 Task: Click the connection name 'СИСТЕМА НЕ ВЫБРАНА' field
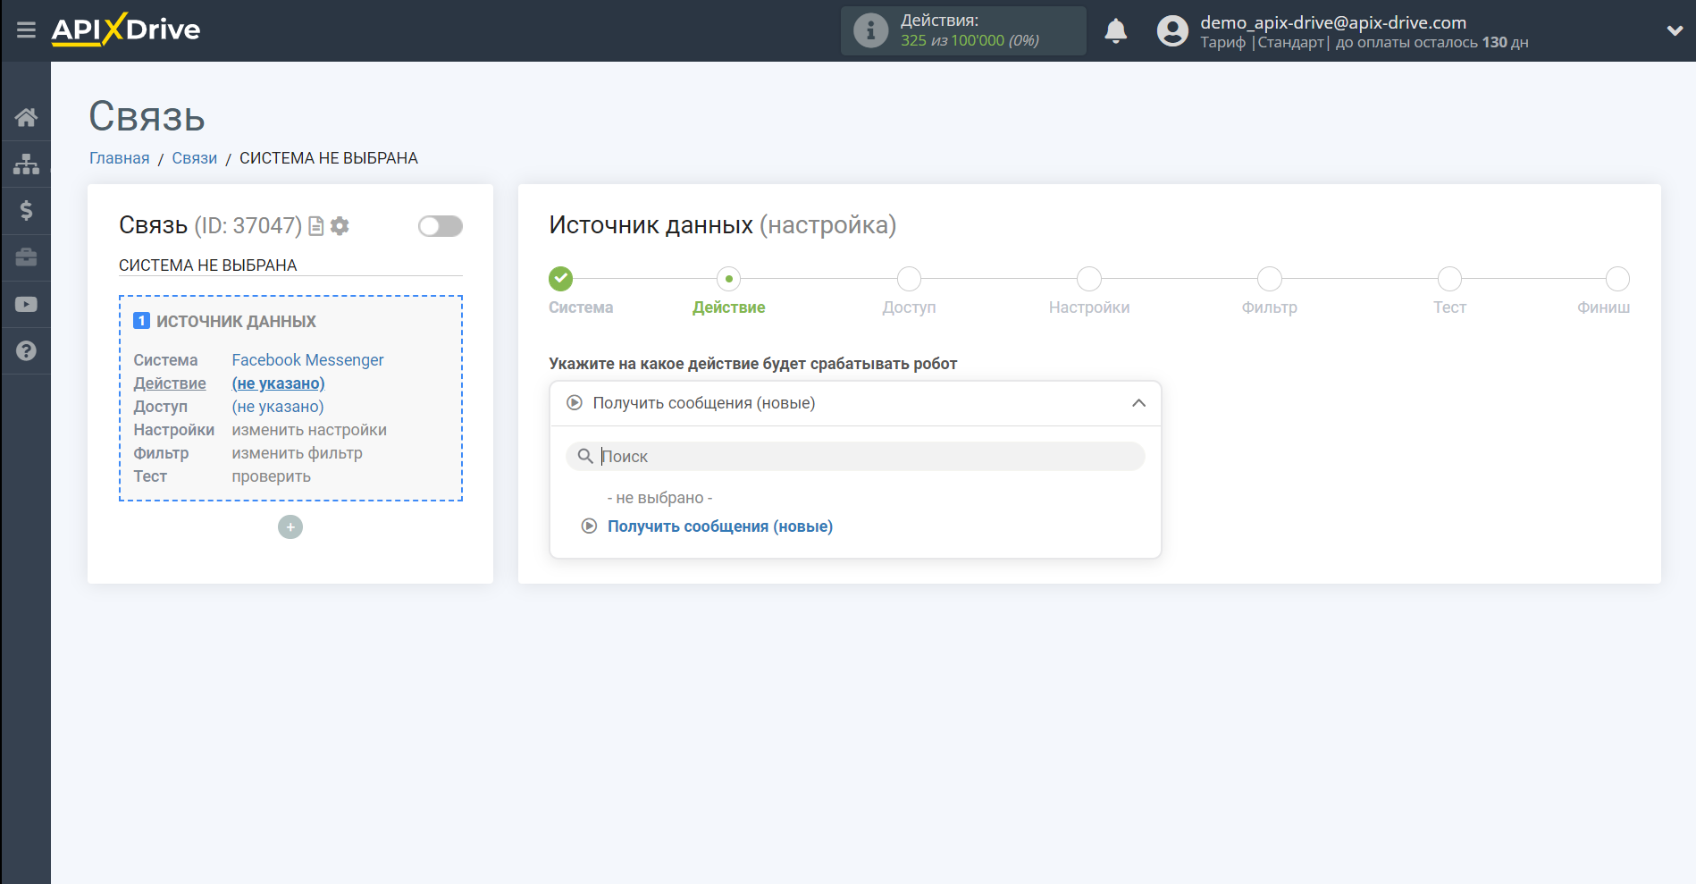[290, 265]
